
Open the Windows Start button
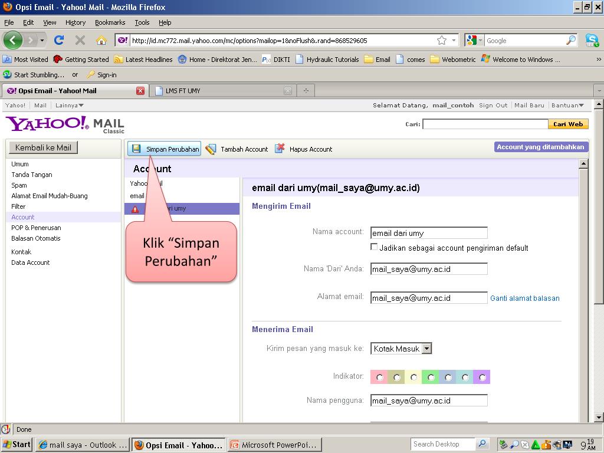[x=17, y=445]
